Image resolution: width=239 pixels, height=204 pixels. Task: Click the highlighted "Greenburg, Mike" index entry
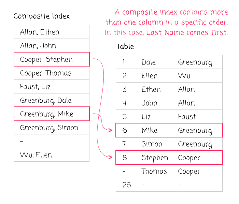[52, 114]
